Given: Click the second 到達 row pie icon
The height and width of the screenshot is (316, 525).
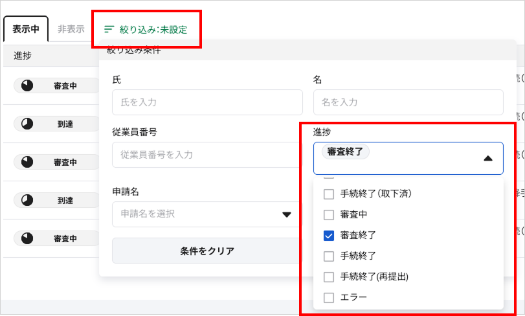Looking at the screenshot, I should (27, 200).
